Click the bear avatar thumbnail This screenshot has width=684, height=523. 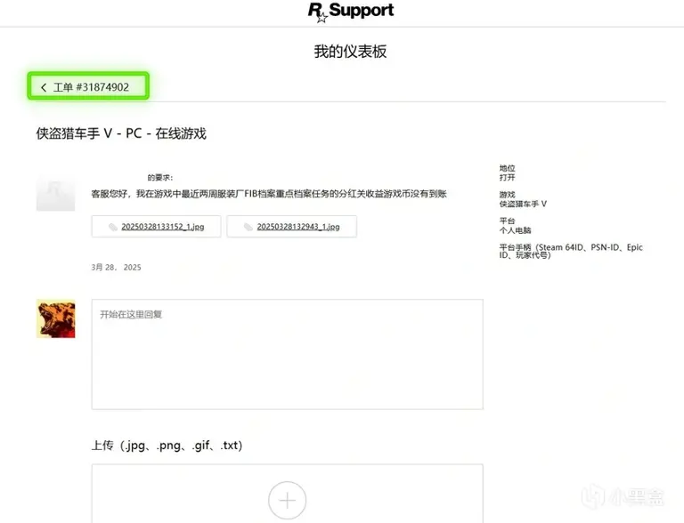[x=56, y=318]
